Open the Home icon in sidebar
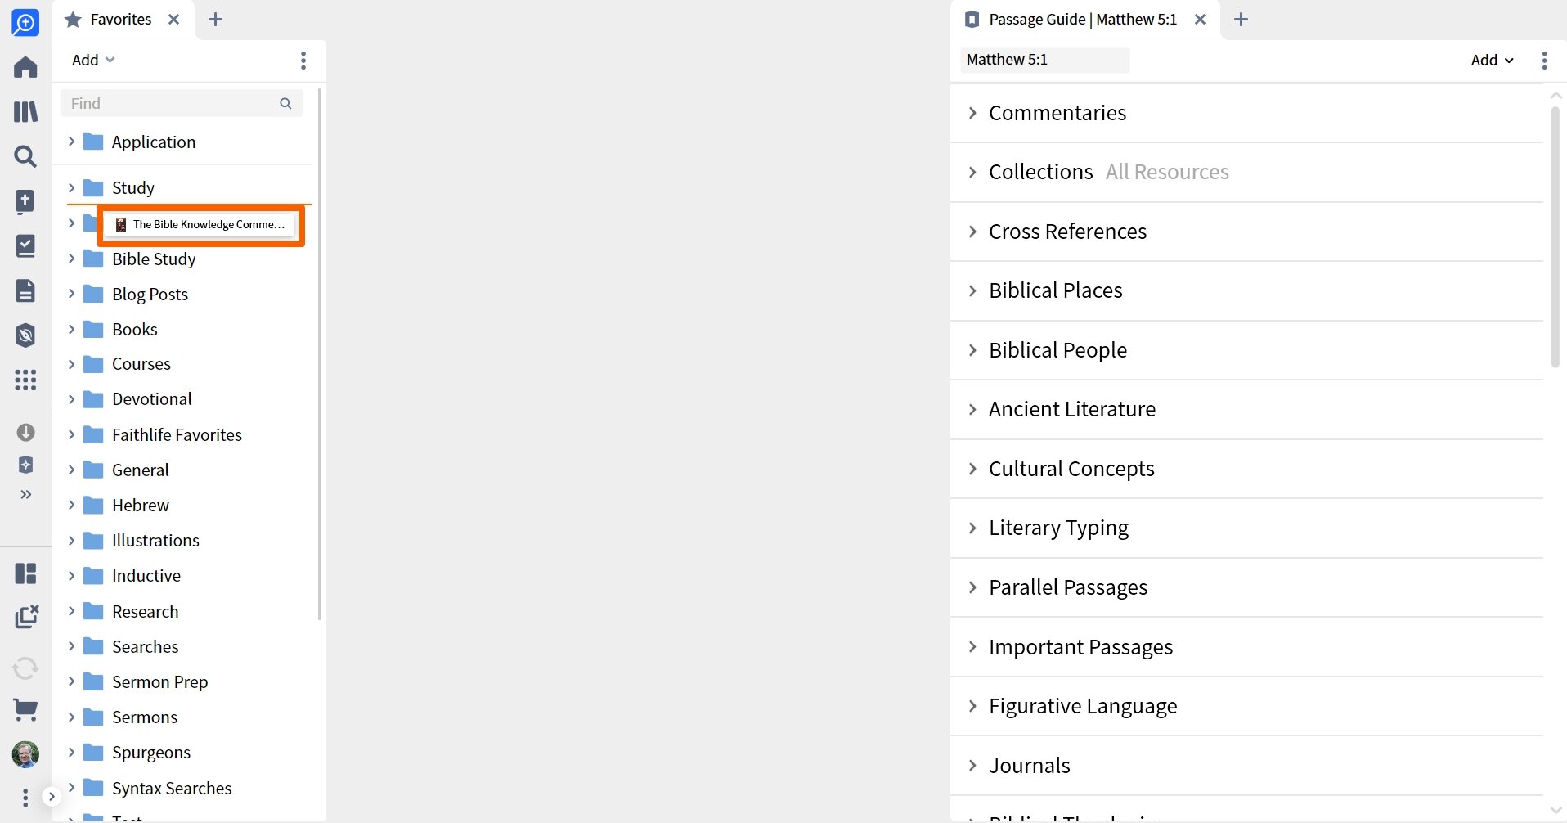 (x=25, y=67)
